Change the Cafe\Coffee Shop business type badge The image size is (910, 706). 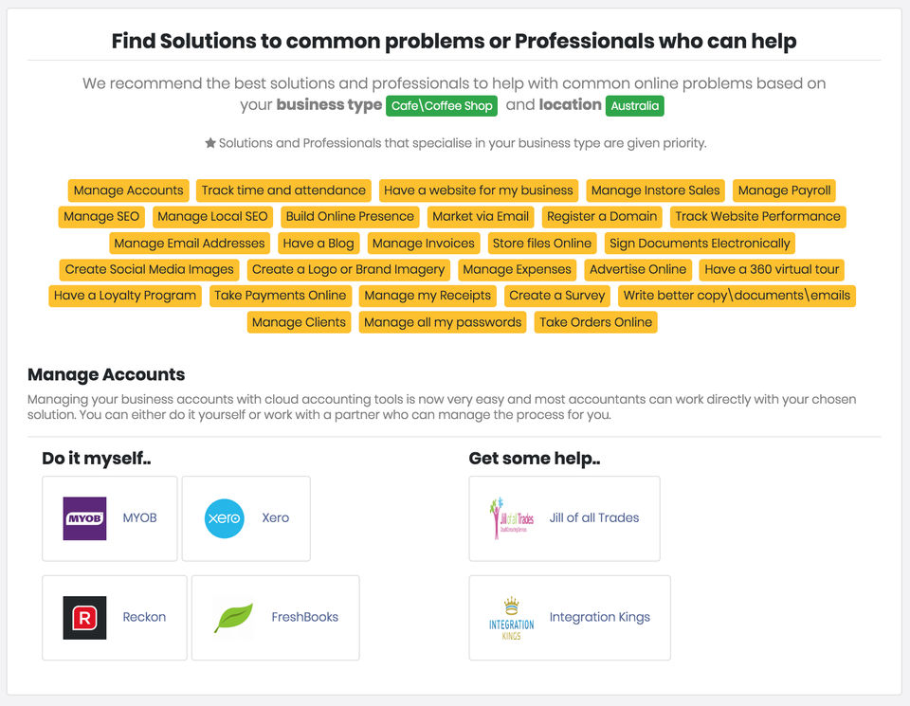pos(442,105)
